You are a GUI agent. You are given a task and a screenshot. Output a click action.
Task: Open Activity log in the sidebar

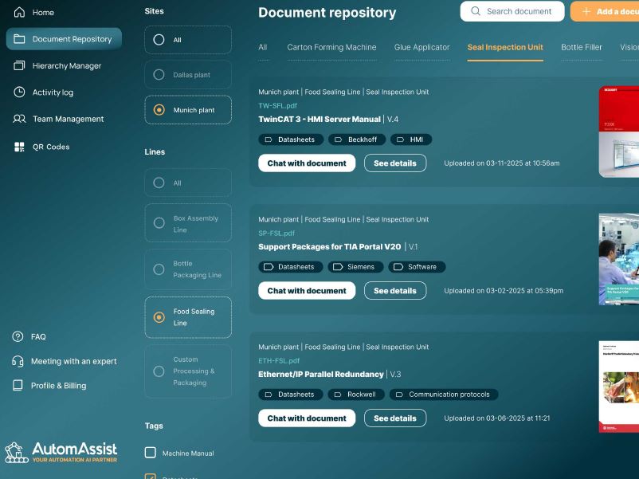(53, 92)
